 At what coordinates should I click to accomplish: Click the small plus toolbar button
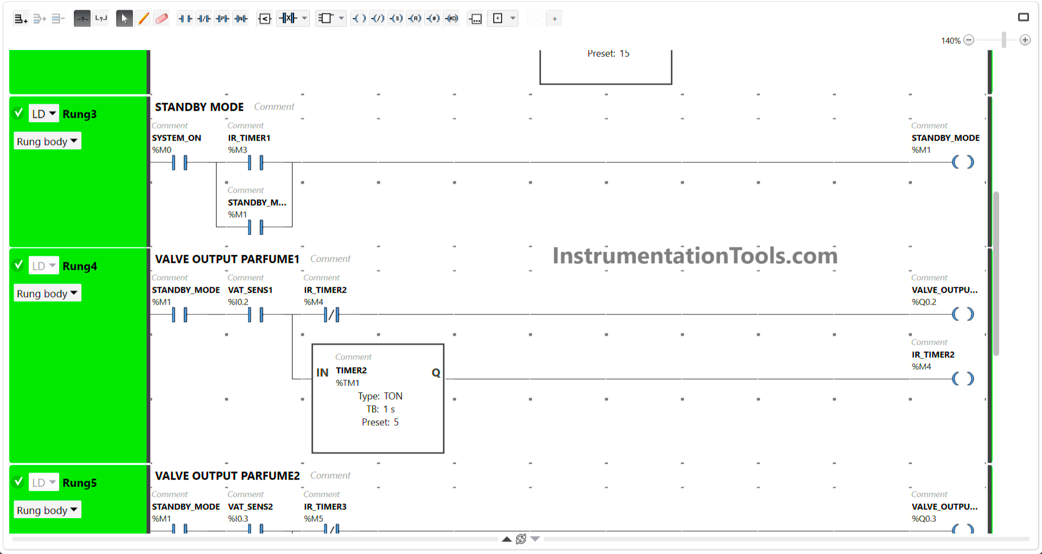pos(555,19)
